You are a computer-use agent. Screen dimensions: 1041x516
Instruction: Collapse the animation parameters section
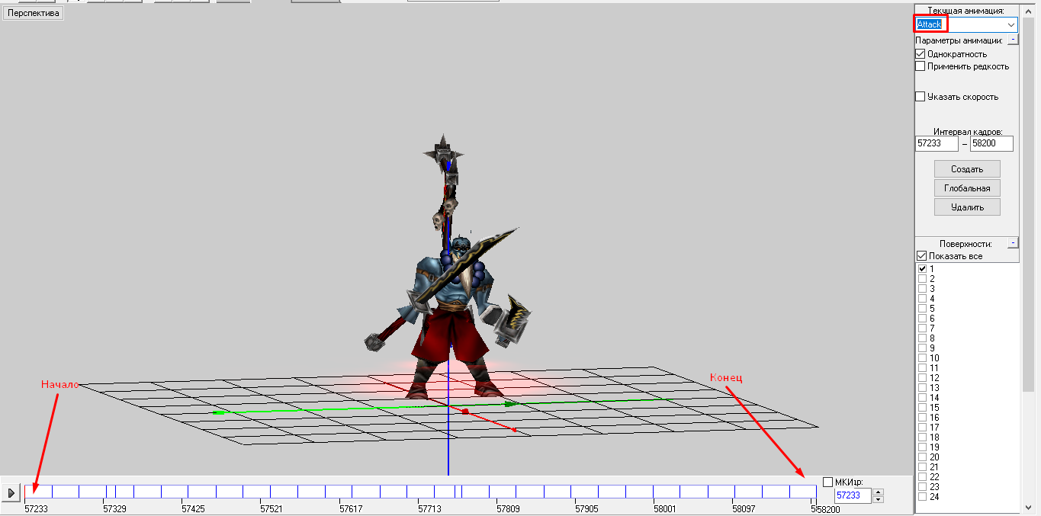[1013, 40]
